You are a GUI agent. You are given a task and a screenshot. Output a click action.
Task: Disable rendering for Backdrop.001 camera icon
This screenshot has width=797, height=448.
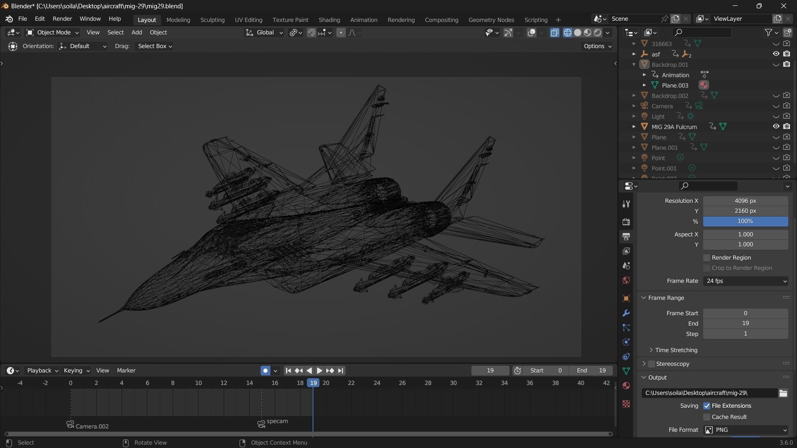coord(787,64)
